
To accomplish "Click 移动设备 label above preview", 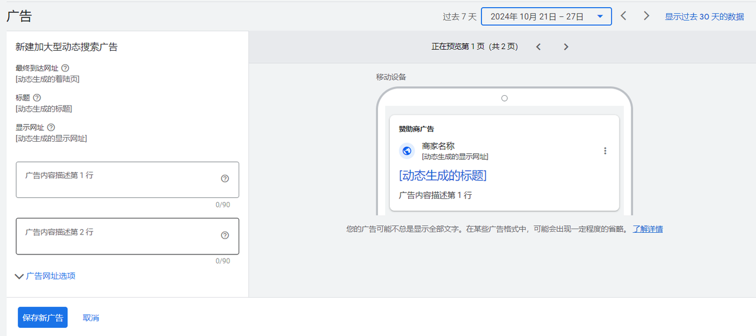I will click(391, 77).
